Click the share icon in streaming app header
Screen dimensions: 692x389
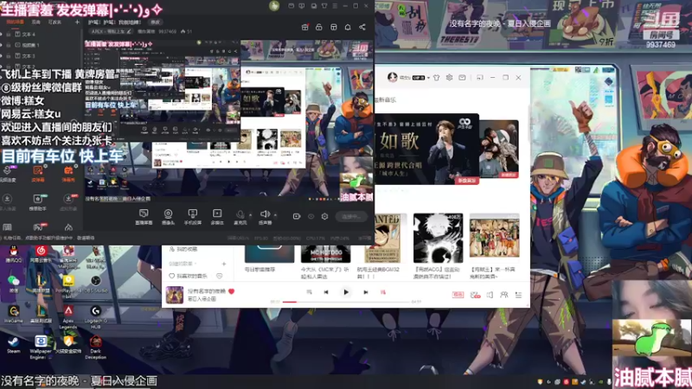click(362, 28)
